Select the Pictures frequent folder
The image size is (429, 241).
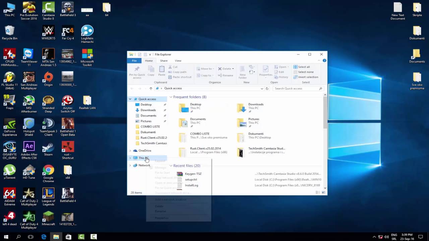[x=254, y=123]
